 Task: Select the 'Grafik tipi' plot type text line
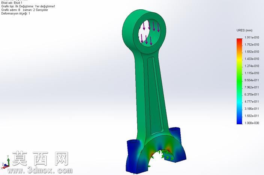click(x=28, y=6)
